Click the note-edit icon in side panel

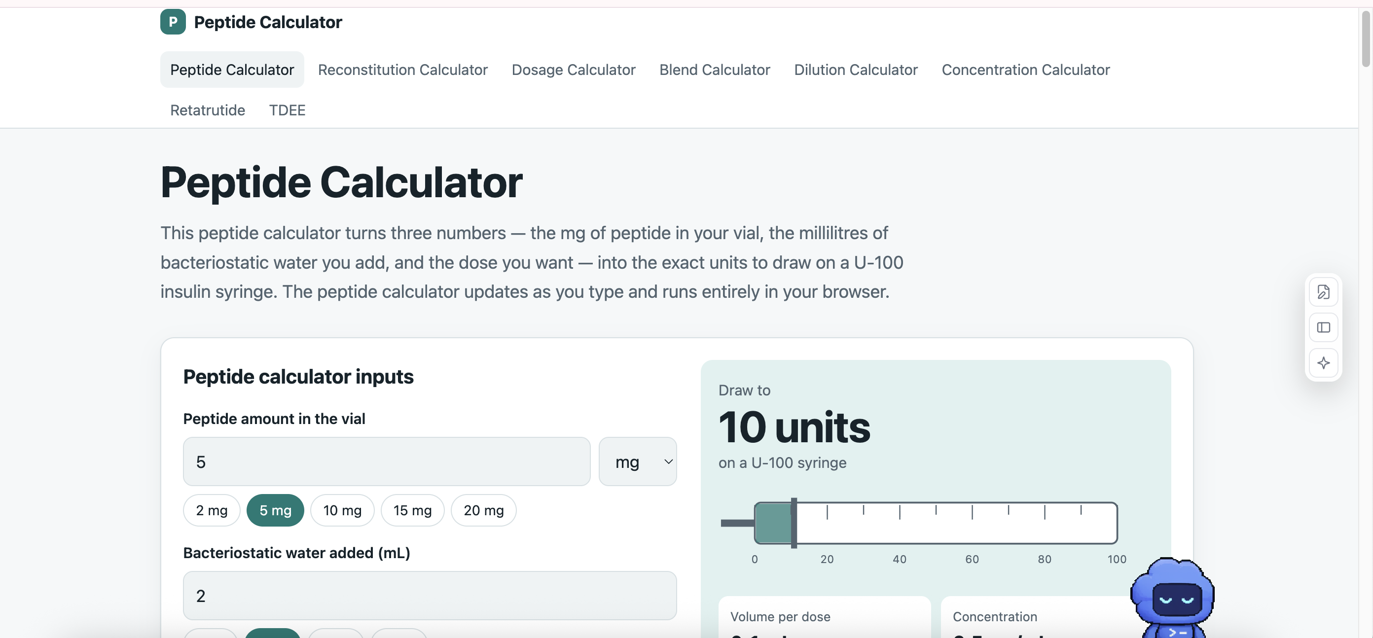[1323, 292]
